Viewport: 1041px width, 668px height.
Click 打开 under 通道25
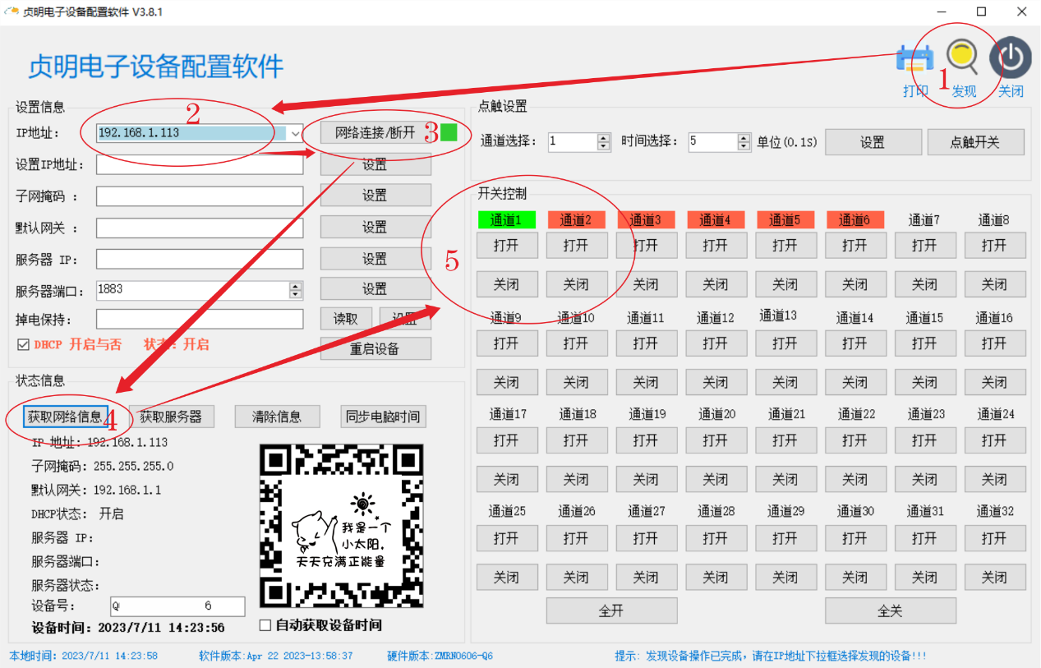(x=507, y=538)
